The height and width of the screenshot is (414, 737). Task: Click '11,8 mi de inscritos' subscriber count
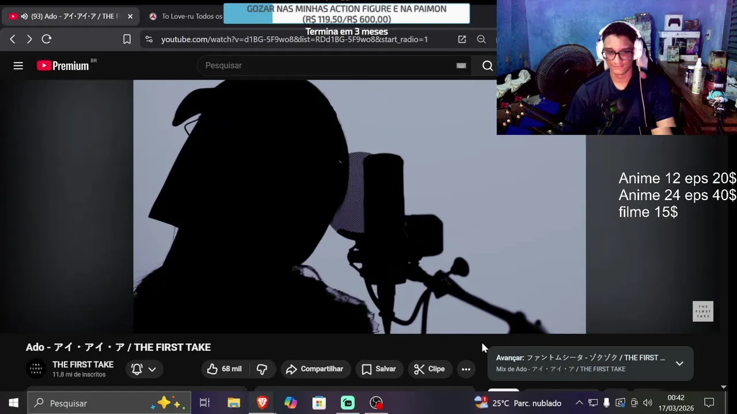(79, 374)
